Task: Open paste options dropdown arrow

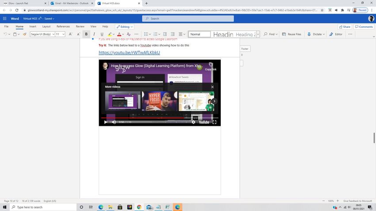Action: (x=19, y=34)
